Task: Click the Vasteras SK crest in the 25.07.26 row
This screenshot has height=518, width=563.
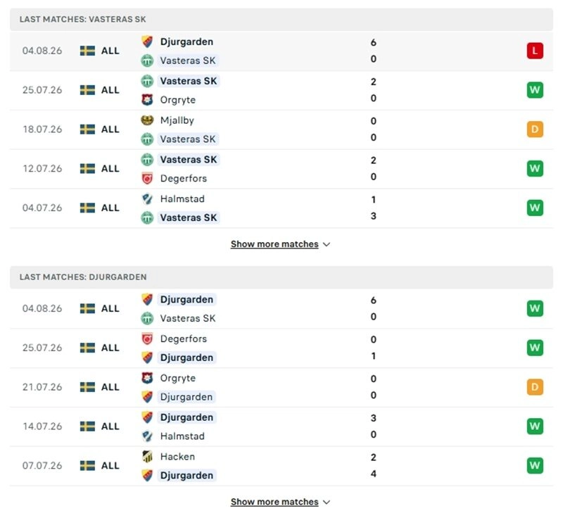Action: point(147,81)
